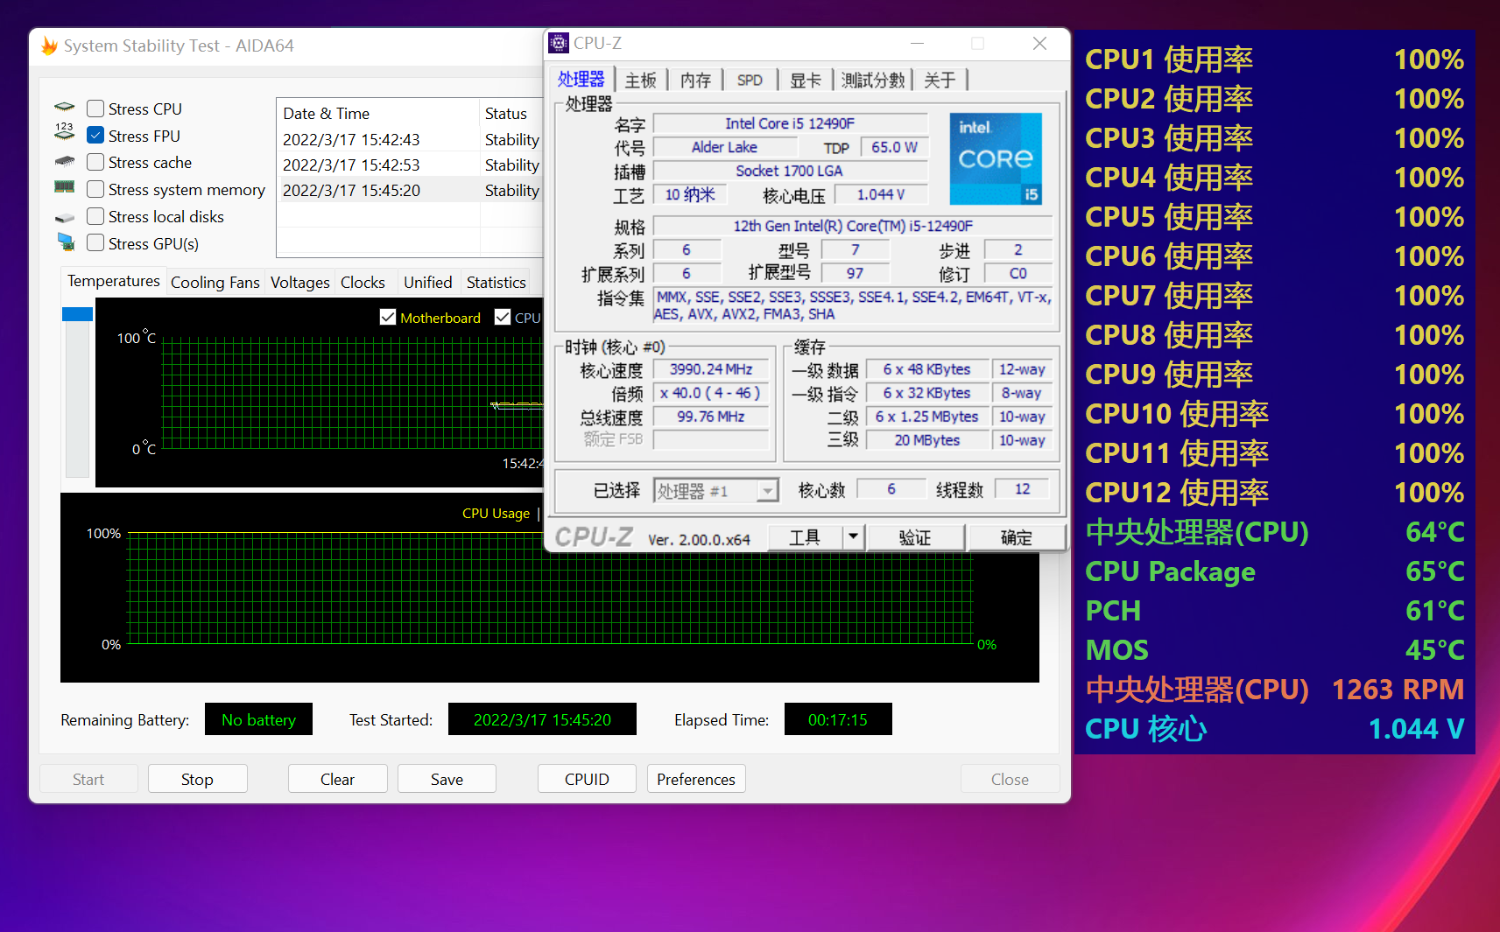Open the 測試分數 tab in CPU-Z

(x=872, y=80)
